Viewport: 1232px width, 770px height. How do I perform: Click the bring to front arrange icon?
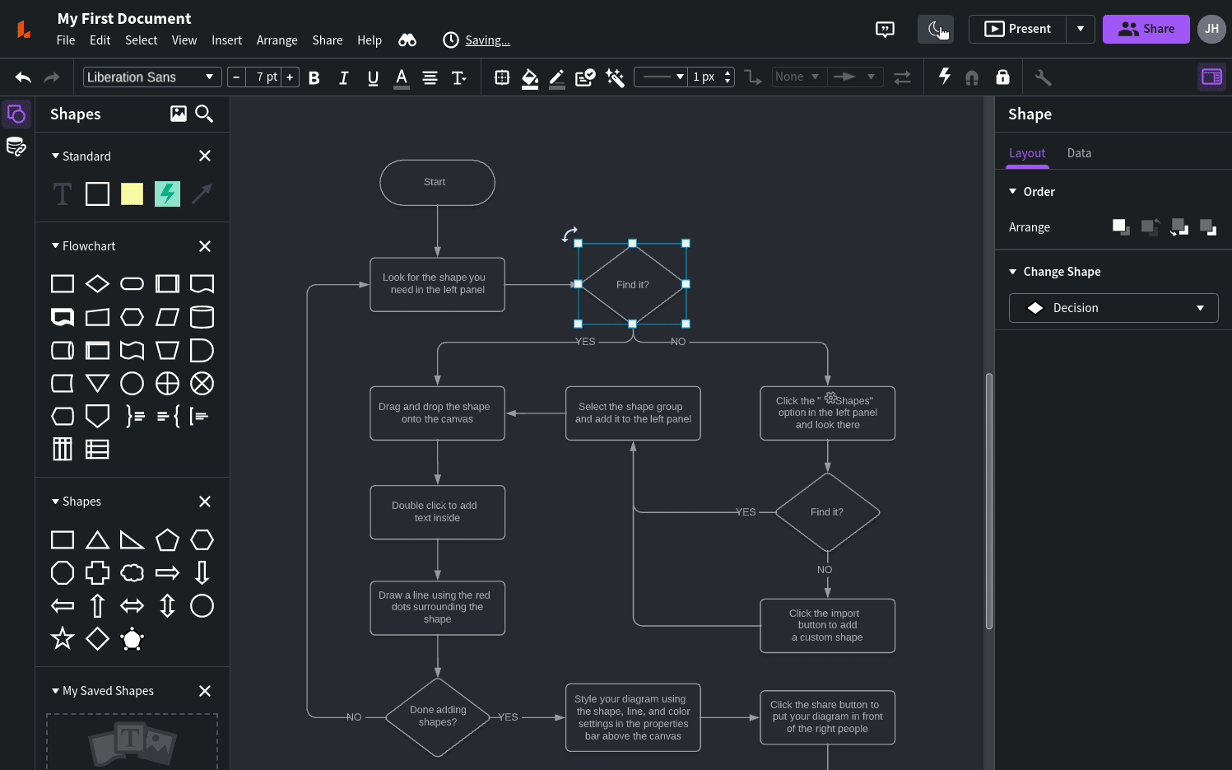(1121, 227)
